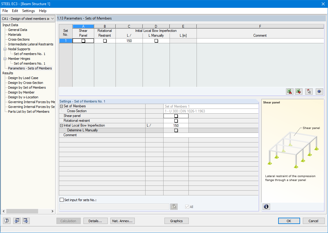Open the Help menu
This screenshot has height=233, width=328.
pos(43,11)
